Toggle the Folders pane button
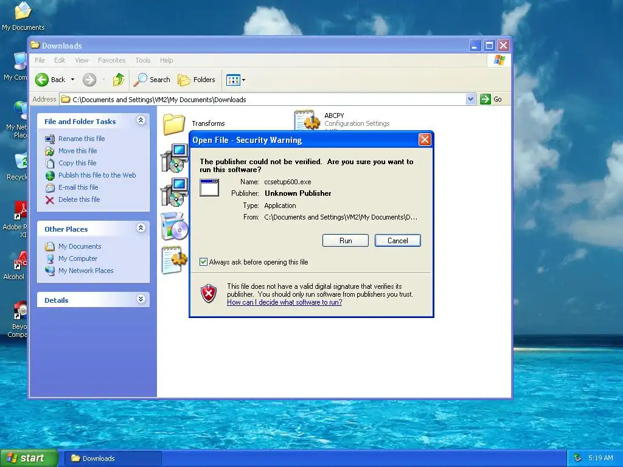Viewport: 623px width, 467px height. tap(197, 80)
